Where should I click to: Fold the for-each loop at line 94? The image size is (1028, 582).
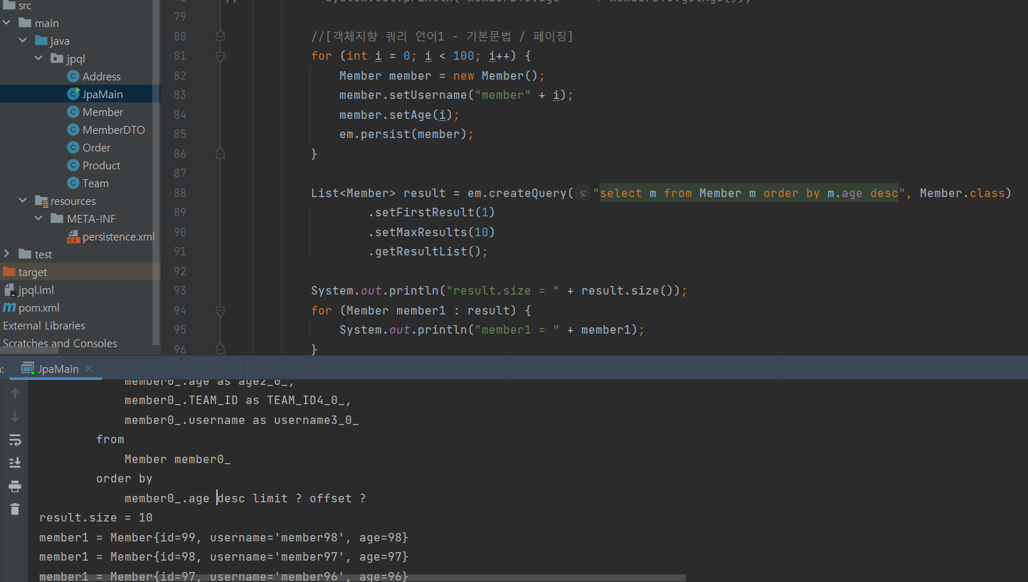tap(220, 310)
